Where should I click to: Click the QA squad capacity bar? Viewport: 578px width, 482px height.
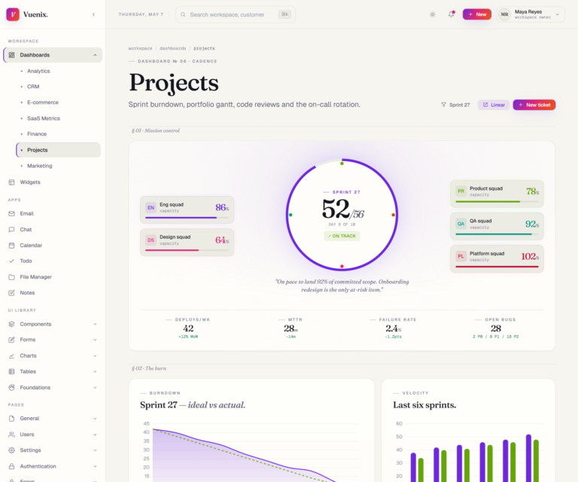[x=497, y=233]
